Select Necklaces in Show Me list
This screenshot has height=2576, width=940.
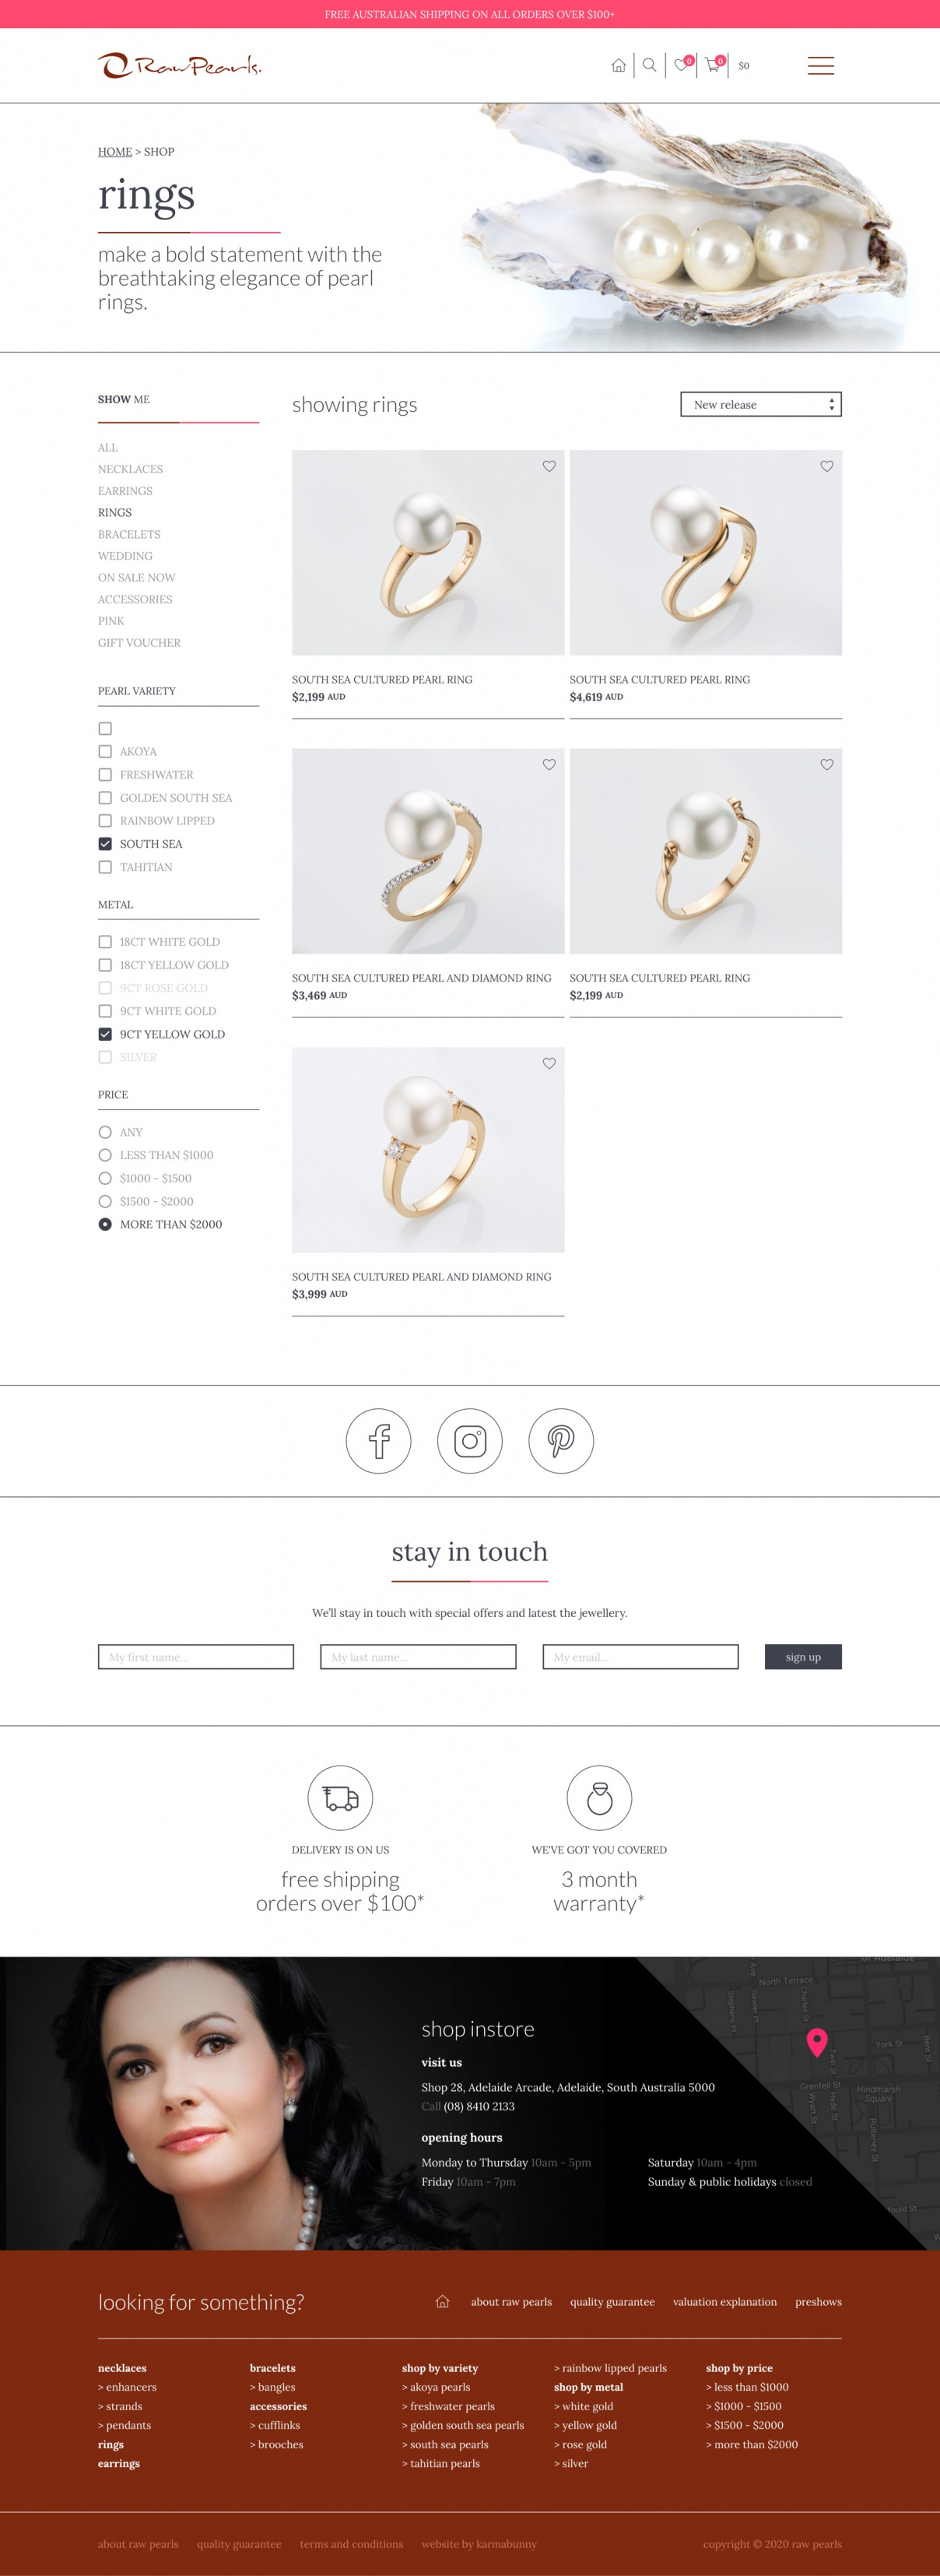tap(130, 469)
